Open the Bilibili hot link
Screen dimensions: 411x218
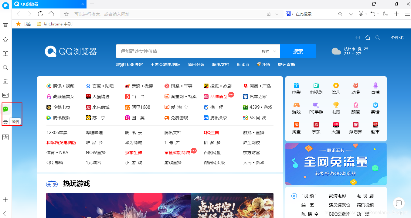(x=243, y=64)
